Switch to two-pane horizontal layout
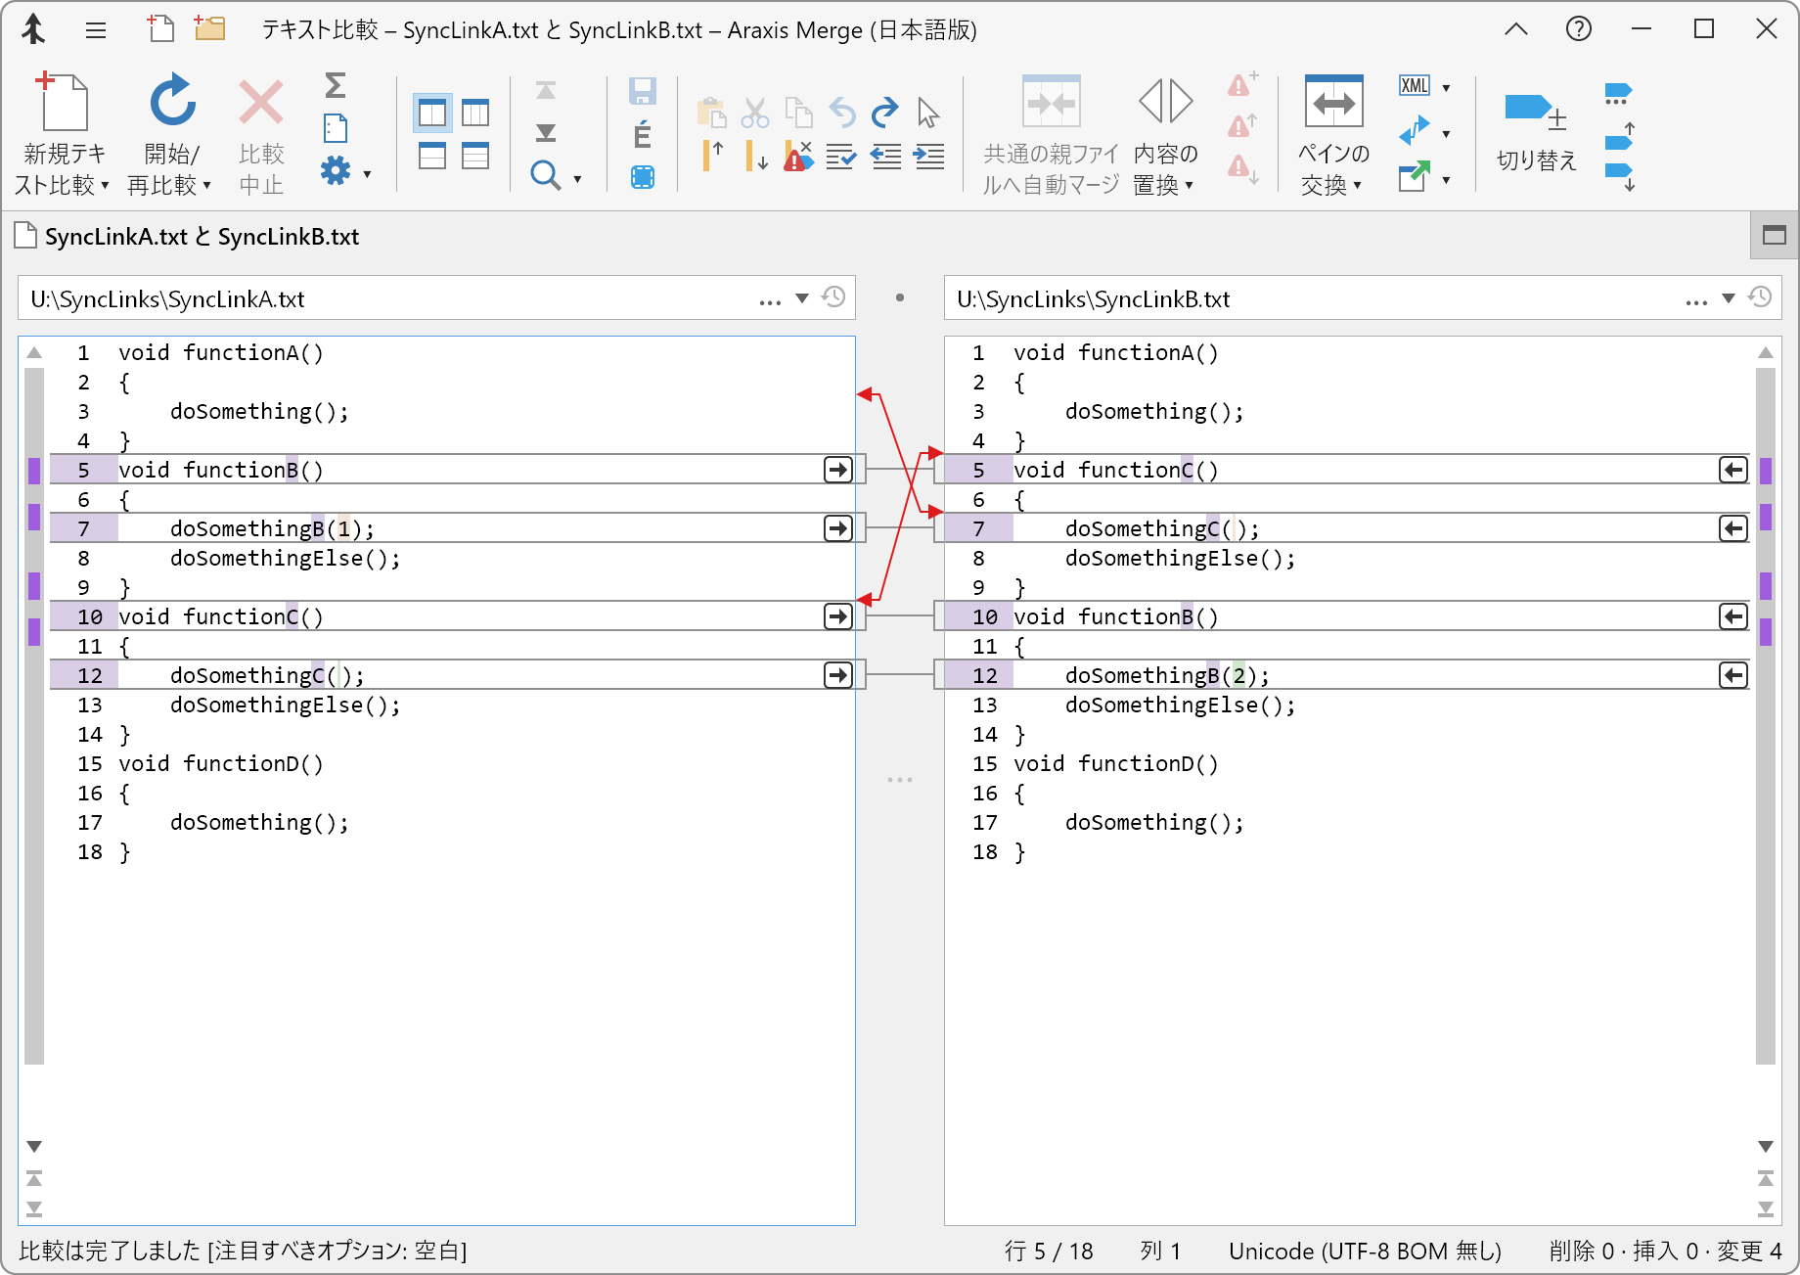This screenshot has width=1800, height=1275. pyautogui.click(x=431, y=156)
